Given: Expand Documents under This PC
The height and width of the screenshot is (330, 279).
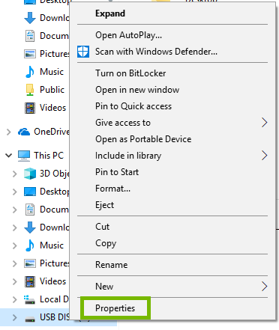Looking at the screenshot, I should [15, 210].
